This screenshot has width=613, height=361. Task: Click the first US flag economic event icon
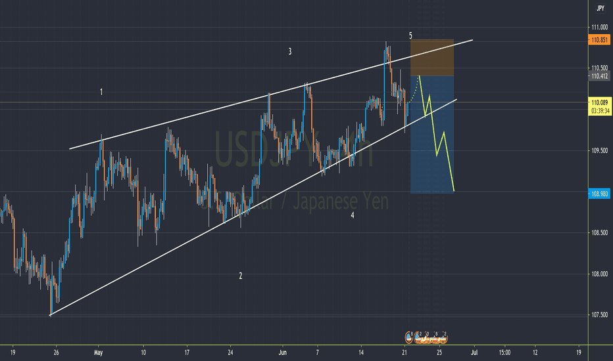coord(409,337)
